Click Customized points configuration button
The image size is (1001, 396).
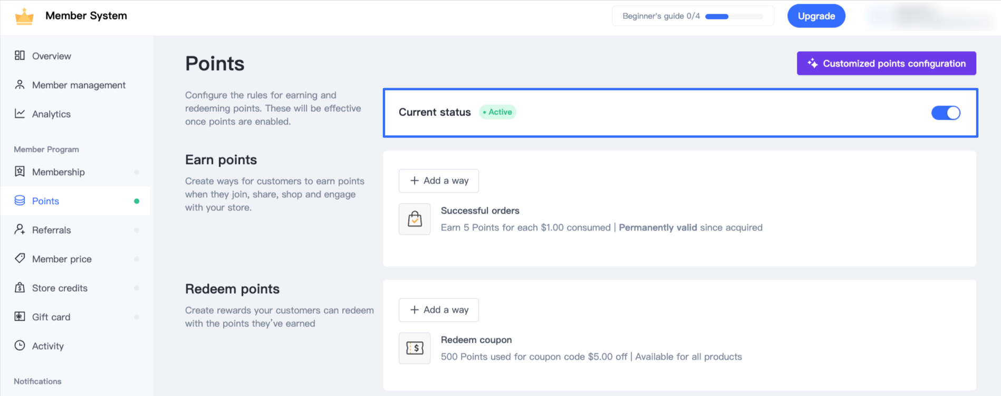pos(886,63)
